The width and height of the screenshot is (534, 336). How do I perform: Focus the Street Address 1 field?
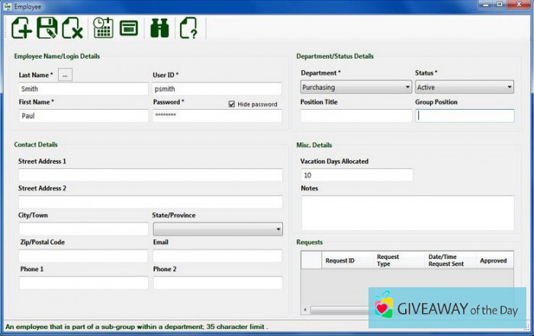point(150,175)
